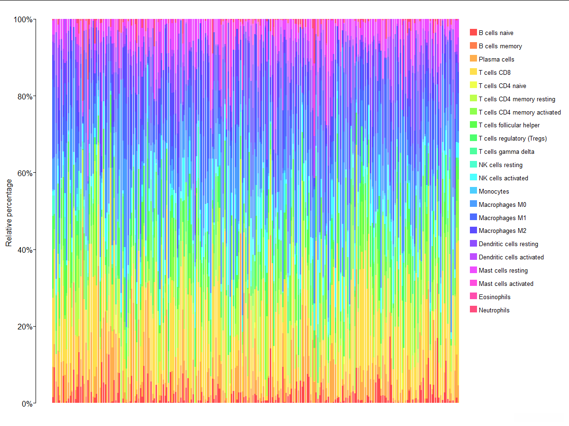Screen dimensions: 569x426
Task: Select 'Dendritic cells resting' label
Action: tap(508, 244)
